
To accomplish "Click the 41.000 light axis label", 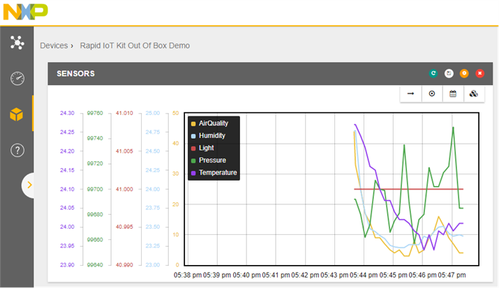I will point(124,189).
